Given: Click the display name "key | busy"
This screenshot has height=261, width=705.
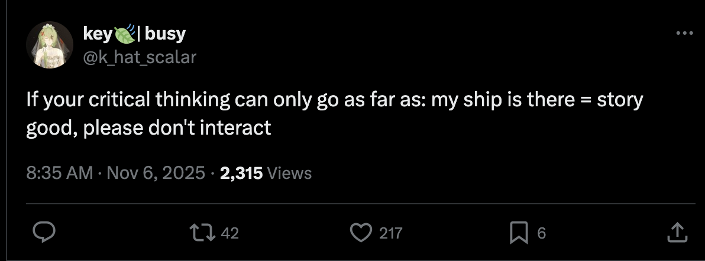Looking at the screenshot, I should click(134, 34).
